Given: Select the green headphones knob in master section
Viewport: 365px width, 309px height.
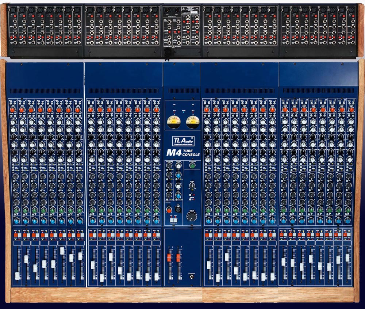Looking at the screenshot, I should [192, 165].
